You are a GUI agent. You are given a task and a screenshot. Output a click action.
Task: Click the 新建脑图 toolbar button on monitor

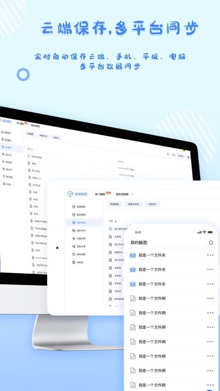click(x=30, y=134)
